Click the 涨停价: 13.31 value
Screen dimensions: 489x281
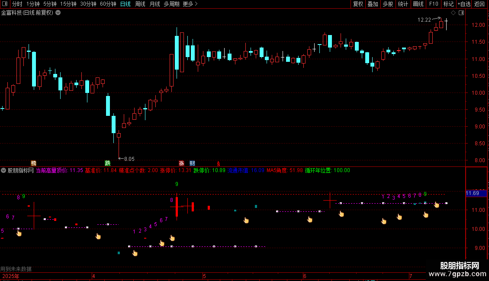pos(176,170)
